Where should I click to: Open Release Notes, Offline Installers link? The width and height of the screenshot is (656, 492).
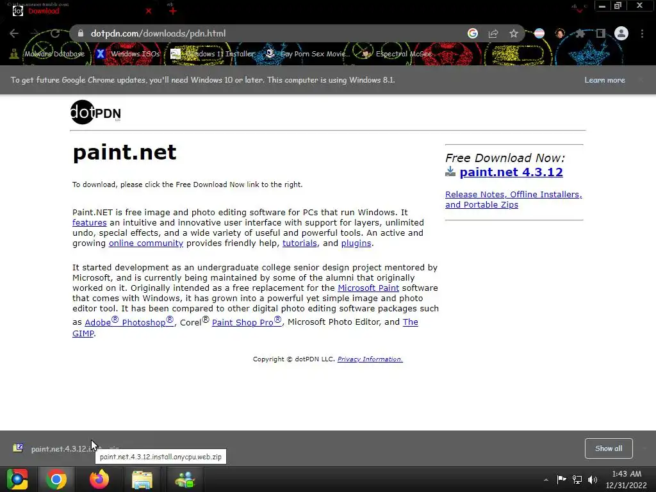click(513, 200)
